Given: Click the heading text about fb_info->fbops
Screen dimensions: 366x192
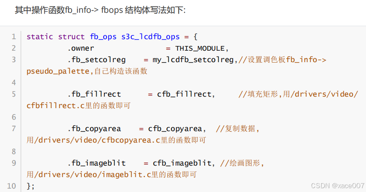Looking at the screenshot, I should [100, 10].
